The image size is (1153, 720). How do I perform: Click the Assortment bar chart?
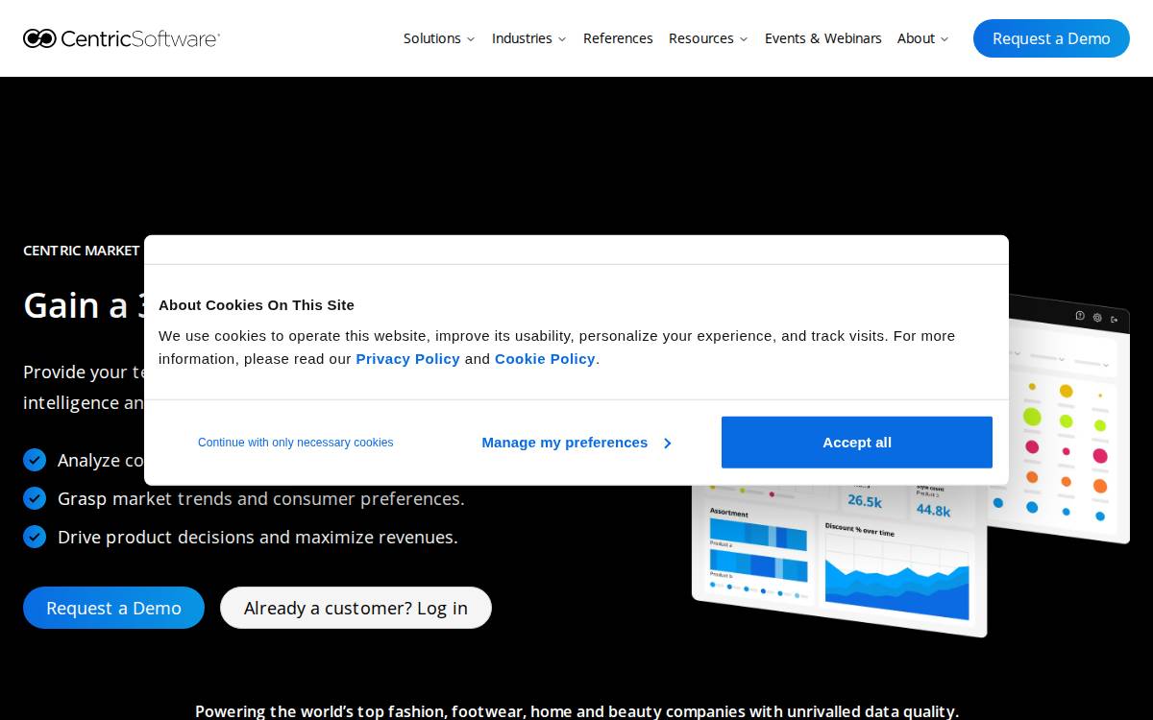(758, 549)
